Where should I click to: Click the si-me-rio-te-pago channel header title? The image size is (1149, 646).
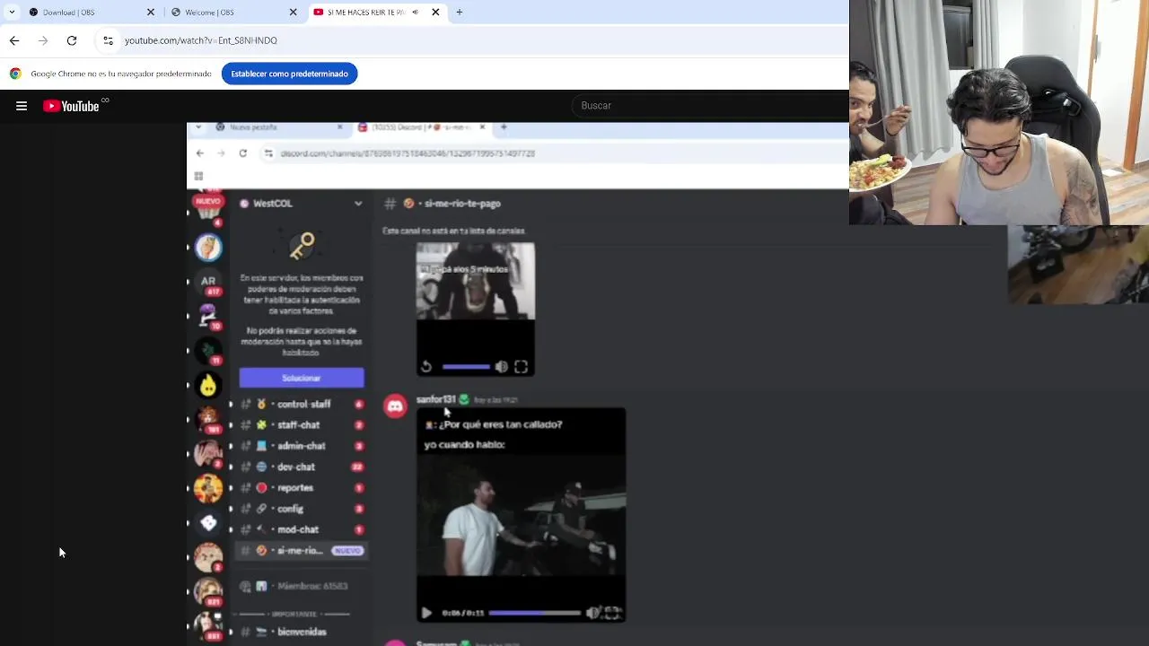pyautogui.click(x=462, y=204)
